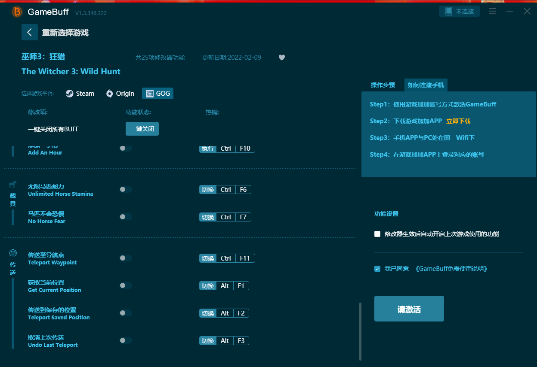Edit F3 hotkey for Undo Last Teleport
The width and height of the screenshot is (537, 367).
[241, 340]
